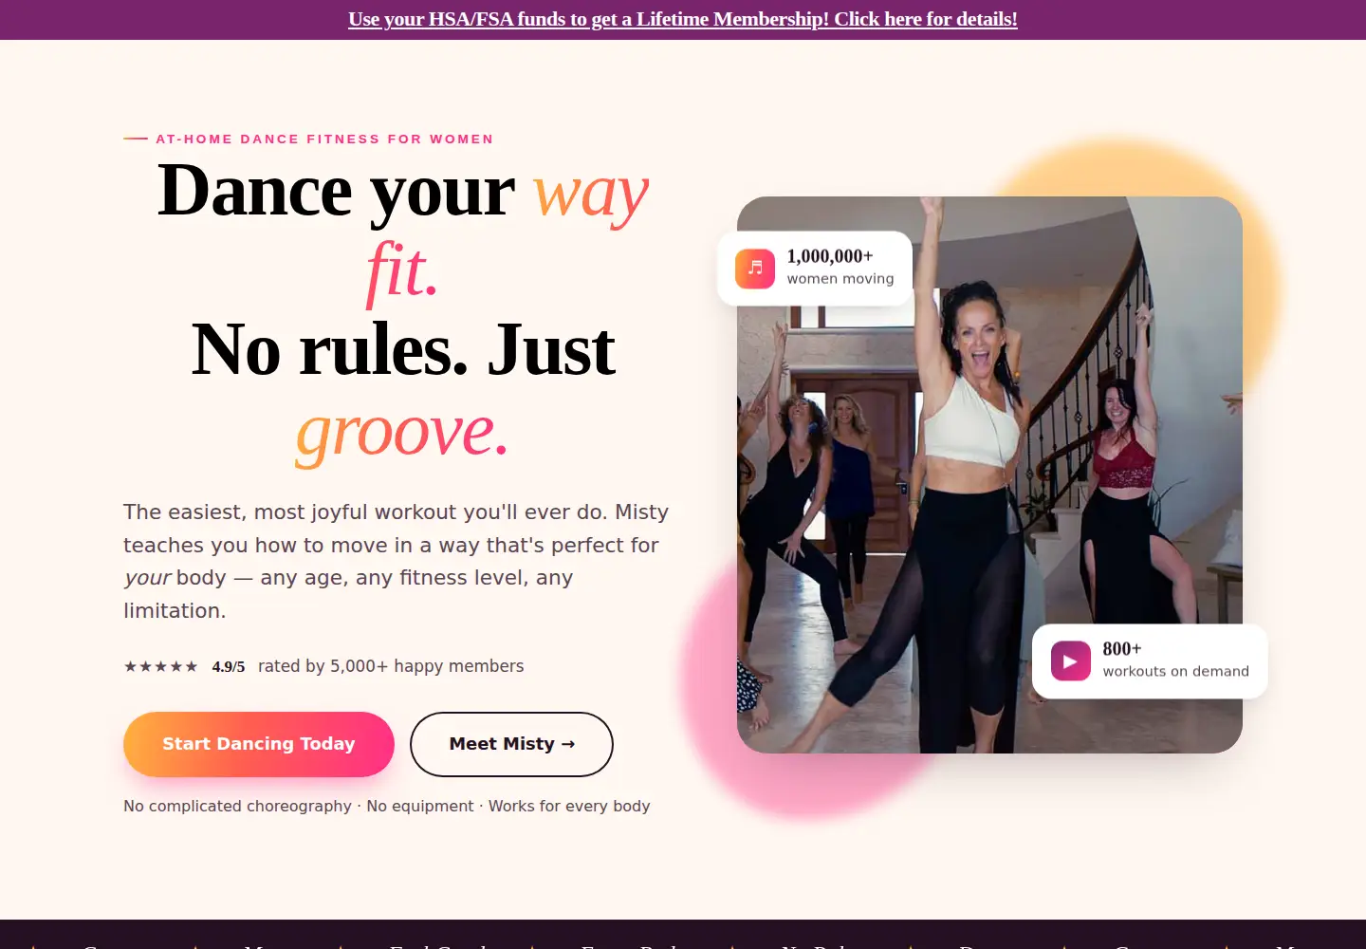Click the "The easiest, most joyful workout" paragraph

397,561
